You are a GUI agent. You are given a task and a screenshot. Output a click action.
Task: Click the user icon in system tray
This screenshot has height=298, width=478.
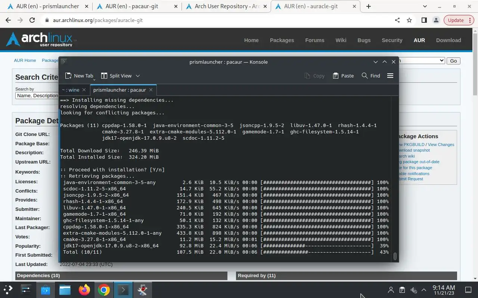[391, 290]
